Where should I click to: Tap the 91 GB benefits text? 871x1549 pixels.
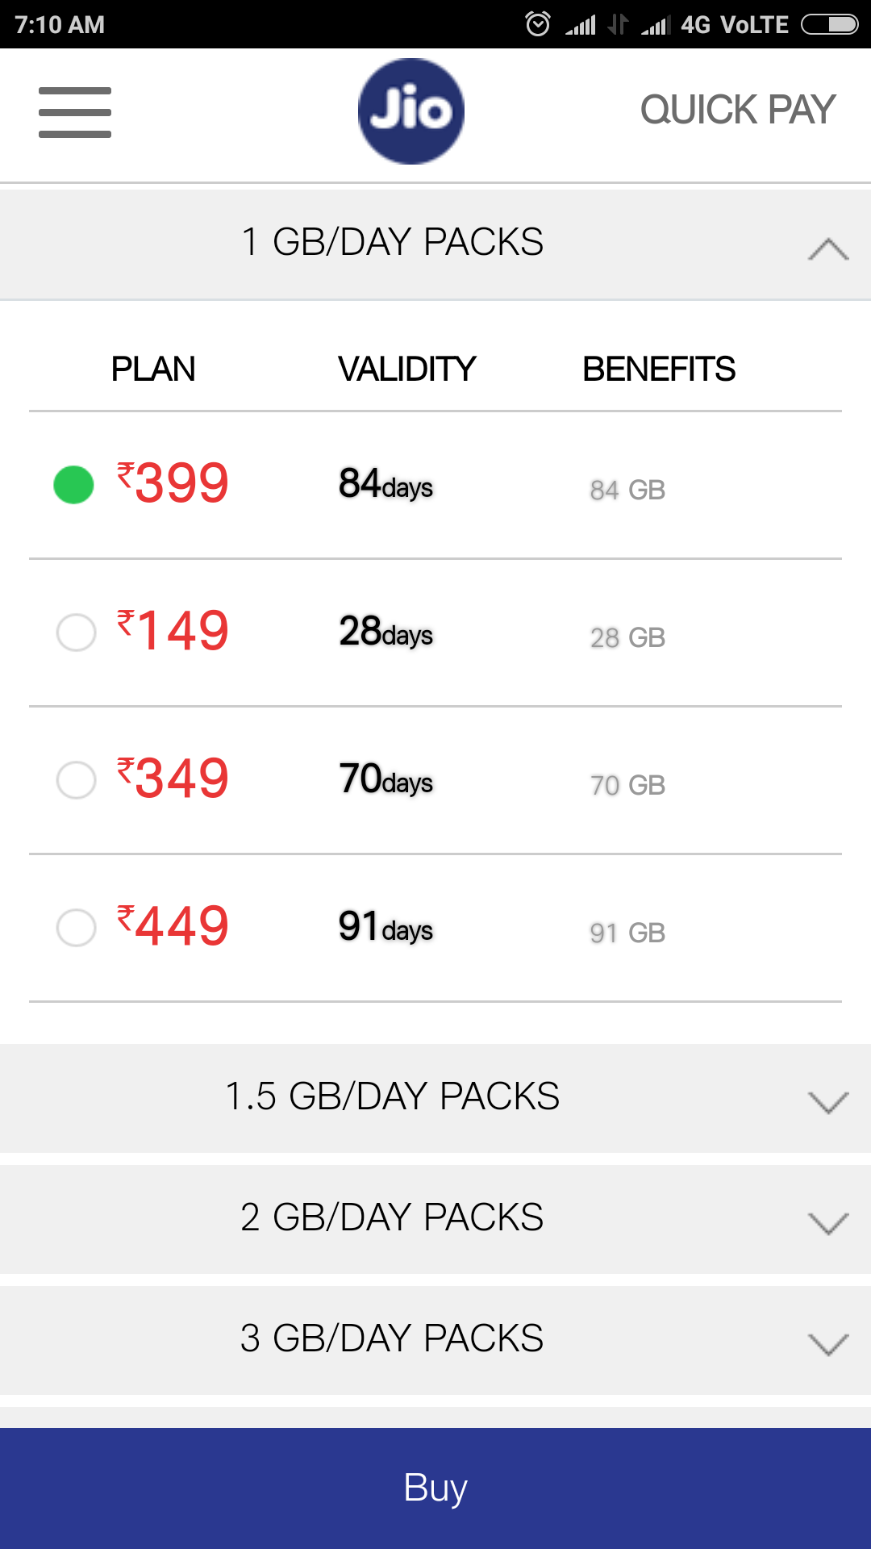627,933
